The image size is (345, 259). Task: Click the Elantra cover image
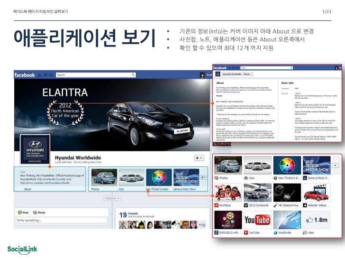pyautogui.click(x=112, y=114)
